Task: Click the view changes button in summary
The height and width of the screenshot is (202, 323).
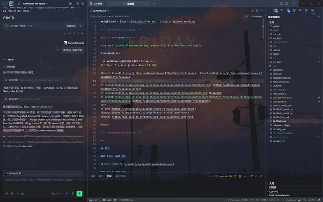Action: (71, 26)
